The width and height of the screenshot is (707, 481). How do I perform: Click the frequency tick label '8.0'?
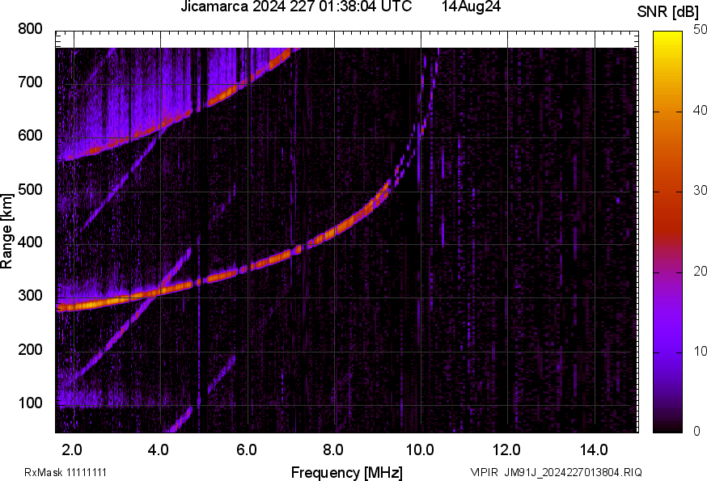click(x=333, y=450)
